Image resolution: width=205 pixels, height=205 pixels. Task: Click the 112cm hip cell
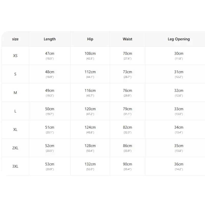click(90, 74)
